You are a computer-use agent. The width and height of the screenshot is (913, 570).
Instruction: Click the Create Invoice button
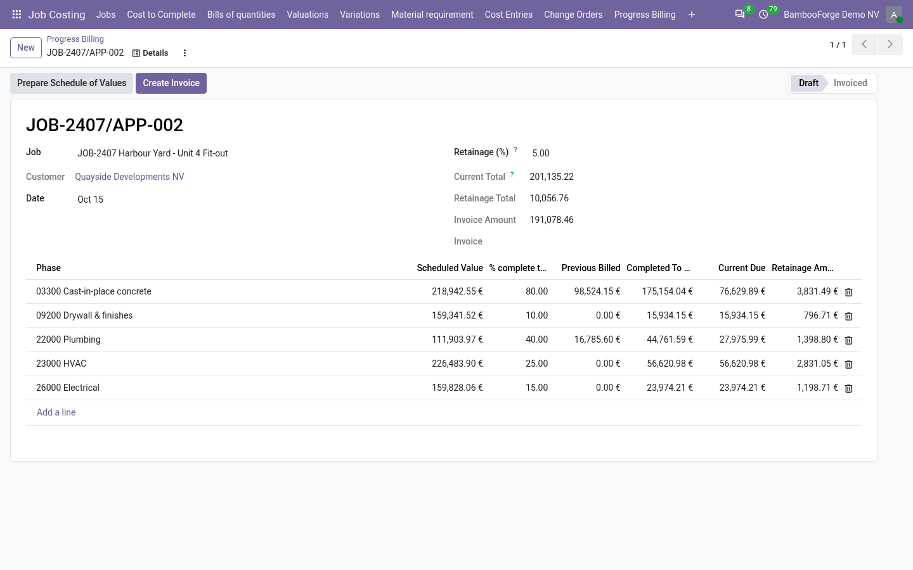point(171,83)
